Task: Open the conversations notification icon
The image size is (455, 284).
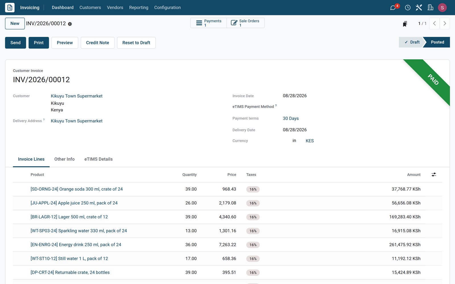Action: point(393,8)
